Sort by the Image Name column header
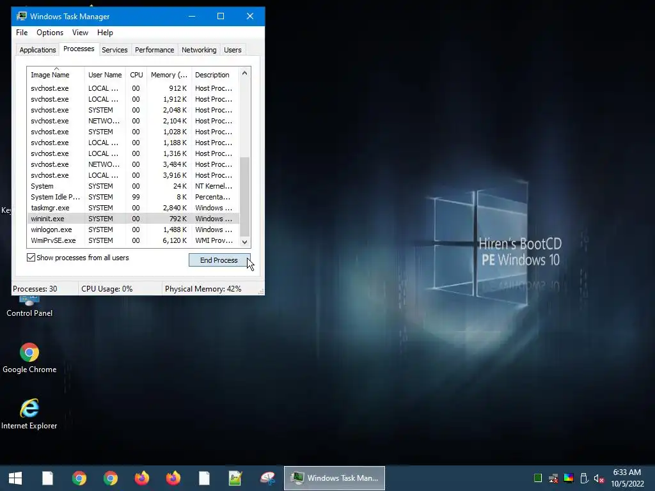655x491 pixels. (56, 75)
